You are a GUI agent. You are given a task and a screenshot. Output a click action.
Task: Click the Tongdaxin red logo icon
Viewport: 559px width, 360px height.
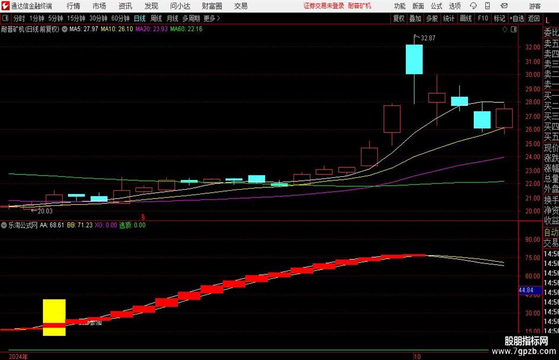5,6
